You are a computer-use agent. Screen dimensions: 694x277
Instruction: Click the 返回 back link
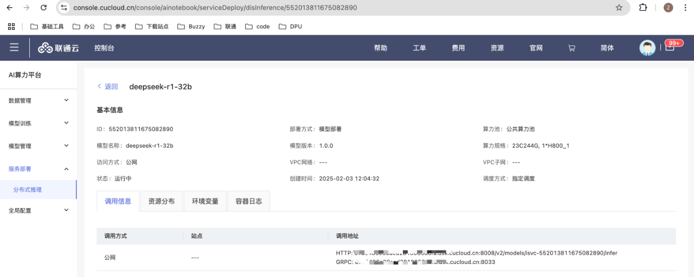tap(107, 87)
